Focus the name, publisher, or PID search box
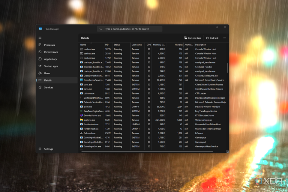This screenshot has width=288, height=192. tap(130, 29)
